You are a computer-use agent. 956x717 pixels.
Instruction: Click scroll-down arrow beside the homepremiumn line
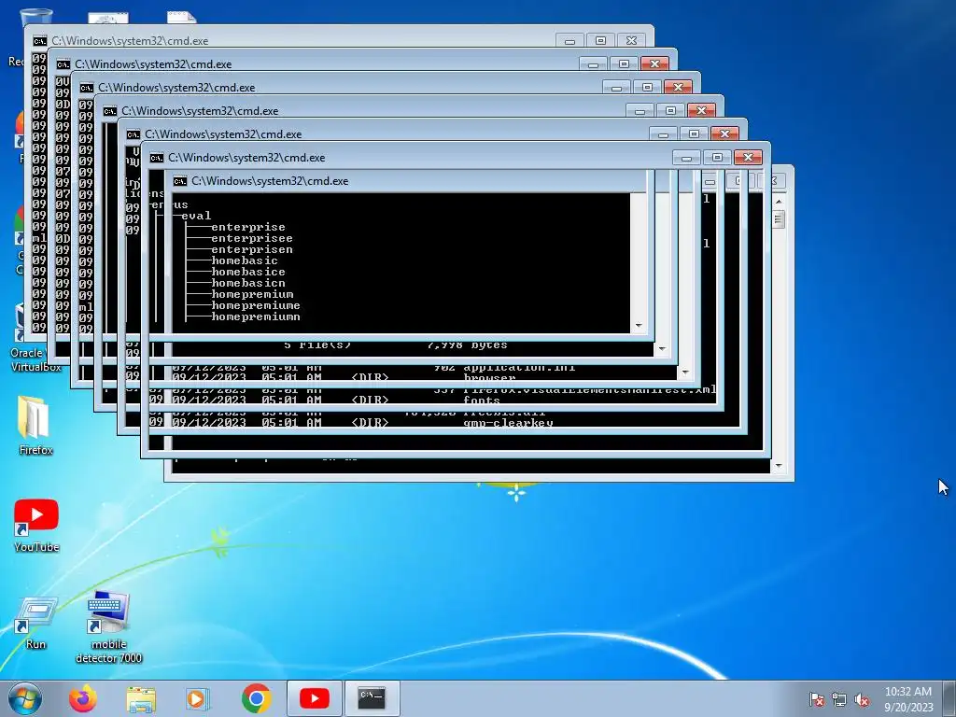coord(639,326)
